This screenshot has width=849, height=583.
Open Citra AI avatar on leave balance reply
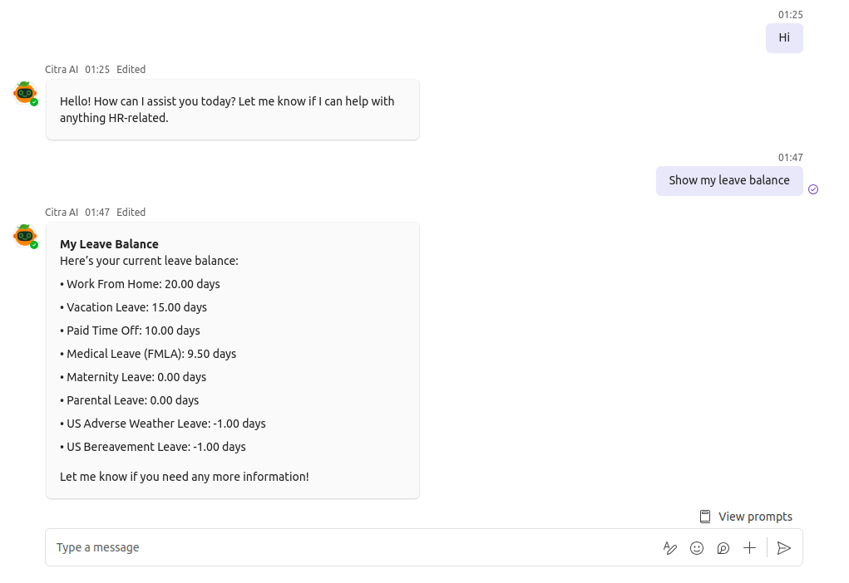[x=25, y=236]
